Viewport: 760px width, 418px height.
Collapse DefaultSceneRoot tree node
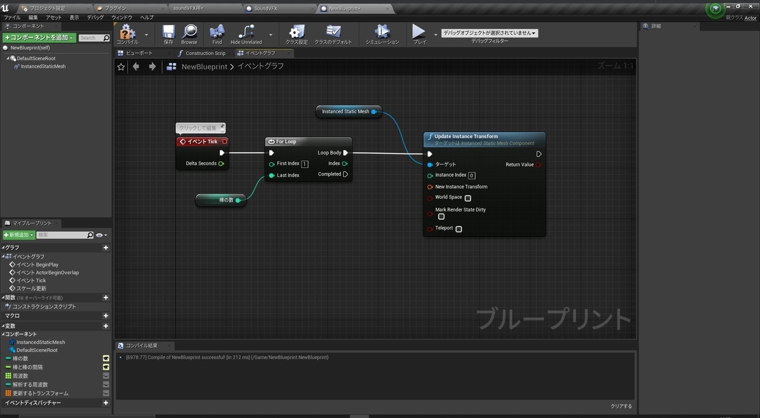pyautogui.click(x=8, y=58)
